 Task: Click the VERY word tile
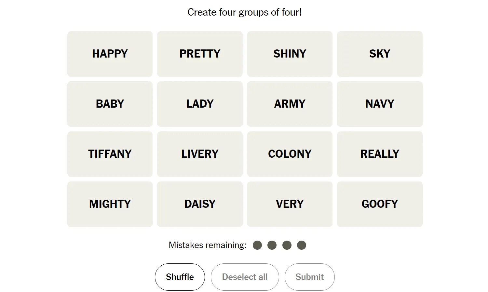(x=290, y=204)
